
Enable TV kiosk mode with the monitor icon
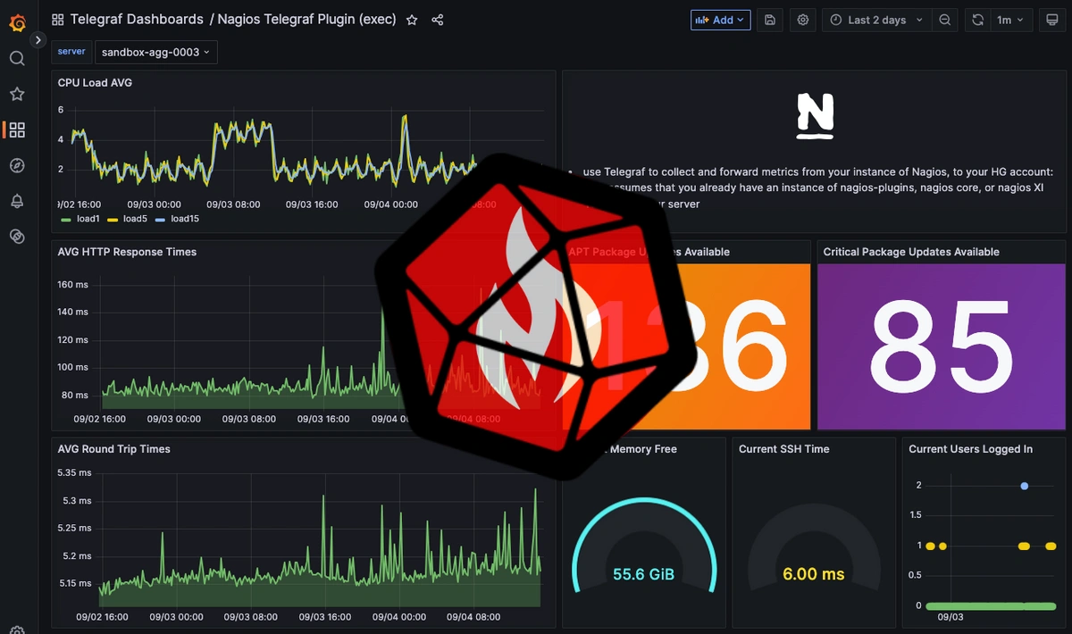tap(1054, 20)
